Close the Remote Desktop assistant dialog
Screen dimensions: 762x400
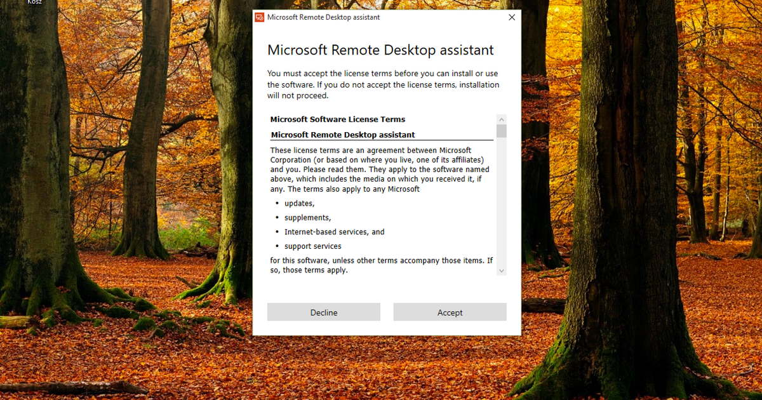pos(512,18)
